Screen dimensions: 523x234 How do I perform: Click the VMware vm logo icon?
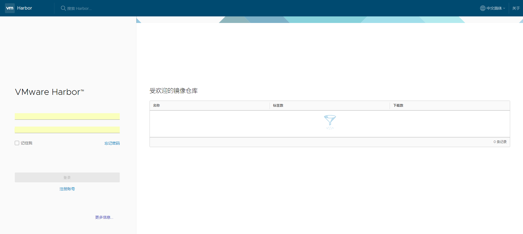click(10, 8)
